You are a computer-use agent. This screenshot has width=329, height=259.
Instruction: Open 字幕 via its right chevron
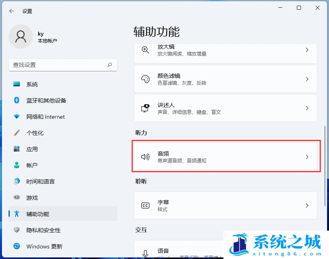(x=307, y=205)
